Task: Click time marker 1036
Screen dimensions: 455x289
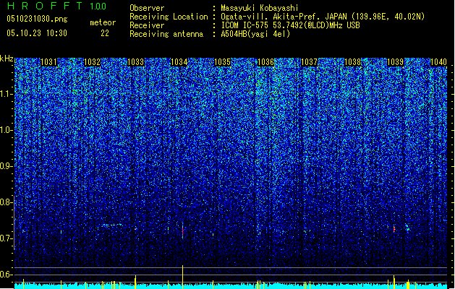Action: click(x=265, y=62)
